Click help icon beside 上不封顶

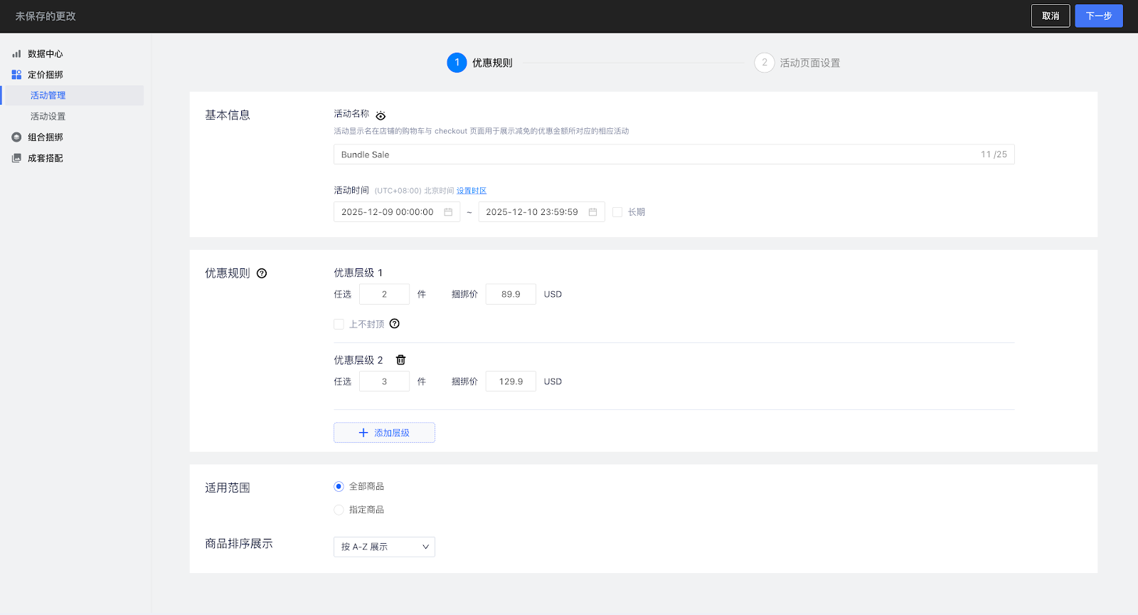pos(395,324)
